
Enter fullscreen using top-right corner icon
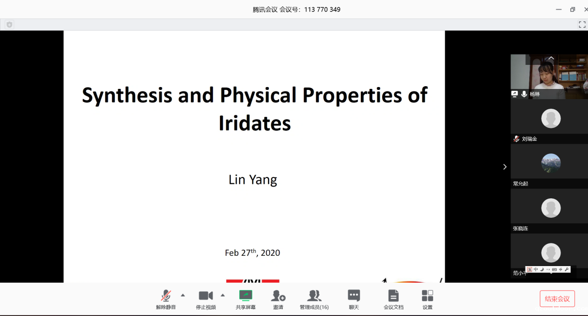[x=582, y=25]
